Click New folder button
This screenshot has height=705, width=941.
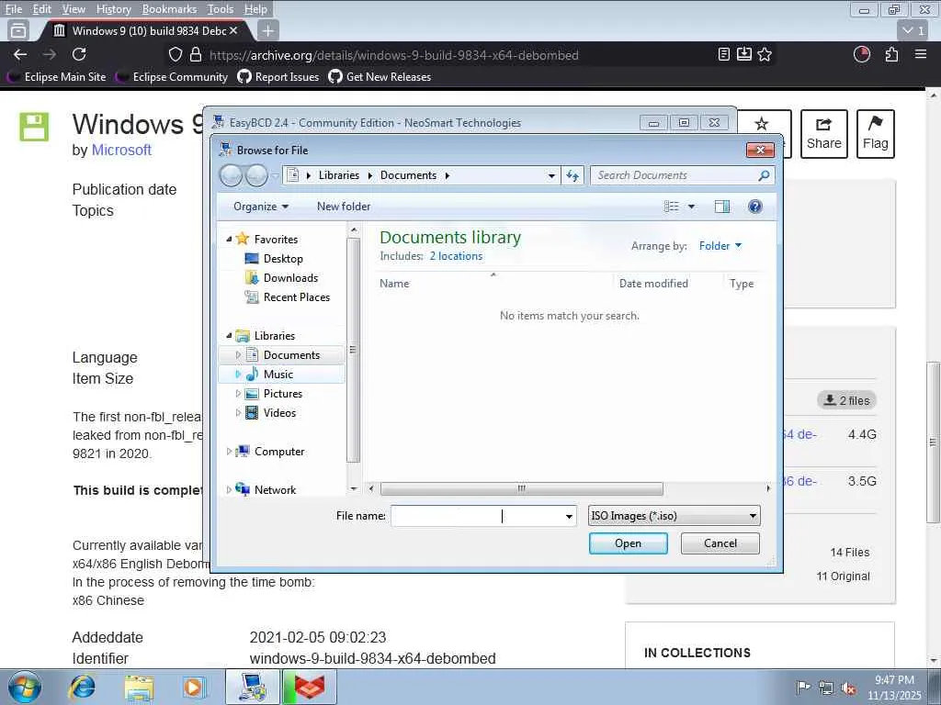[344, 207]
